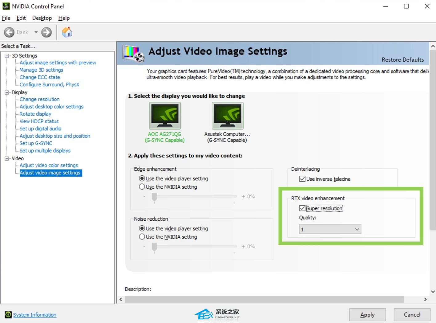Click the vertical scrollbar up arrow
Screen dimensions: 436x323
(433, 46)
